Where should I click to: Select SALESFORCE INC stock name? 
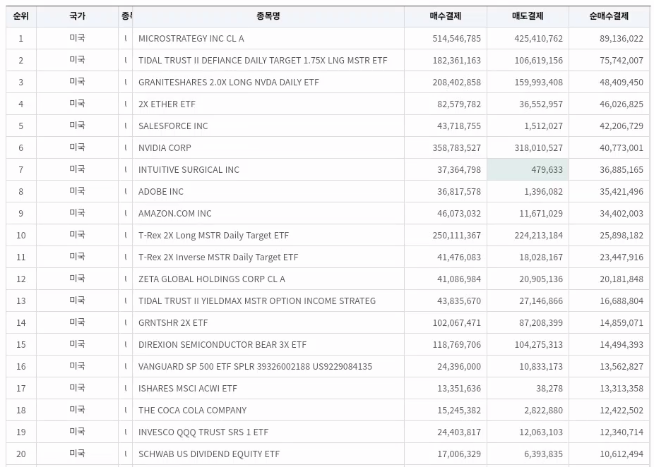[173, 126]
